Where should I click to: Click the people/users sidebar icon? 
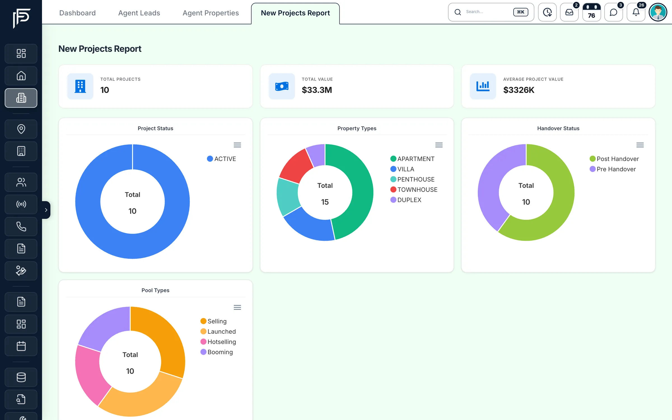tap(21, 182)
